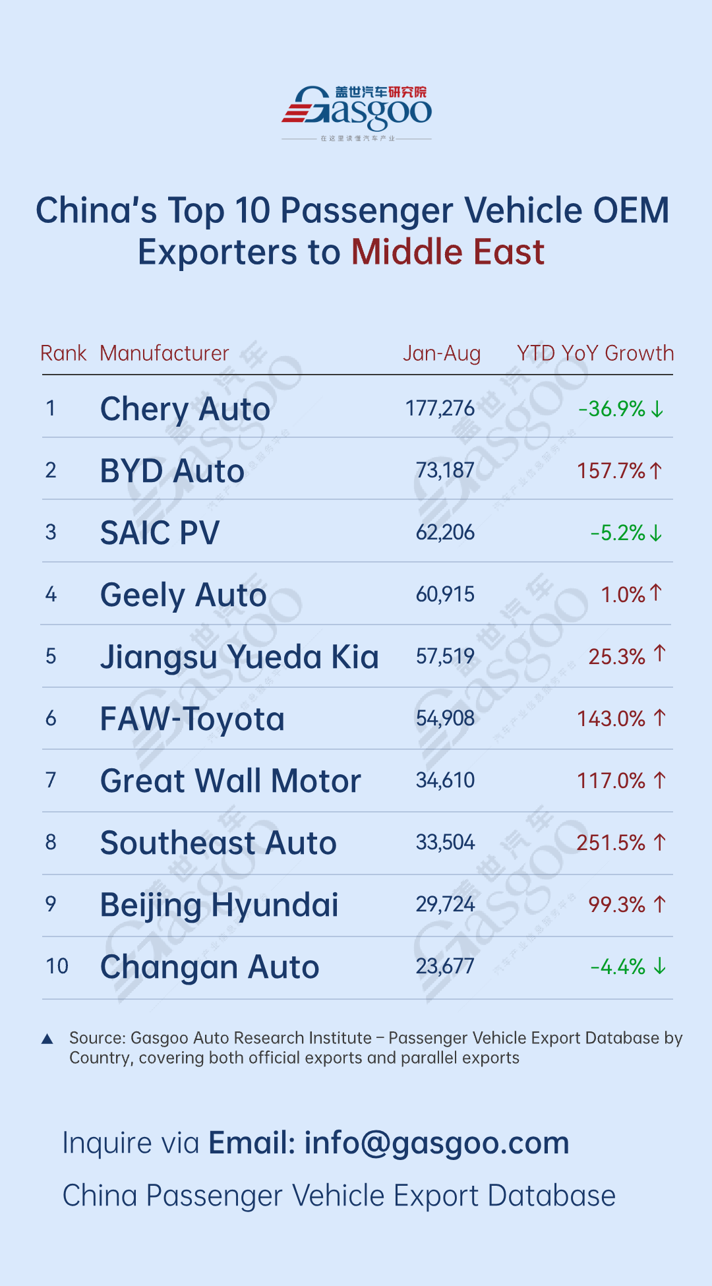Click the down arrow beside Changan's -4.4%
Image resolution: width=712 pixels, height=1286 pixels.
[659, 967]
